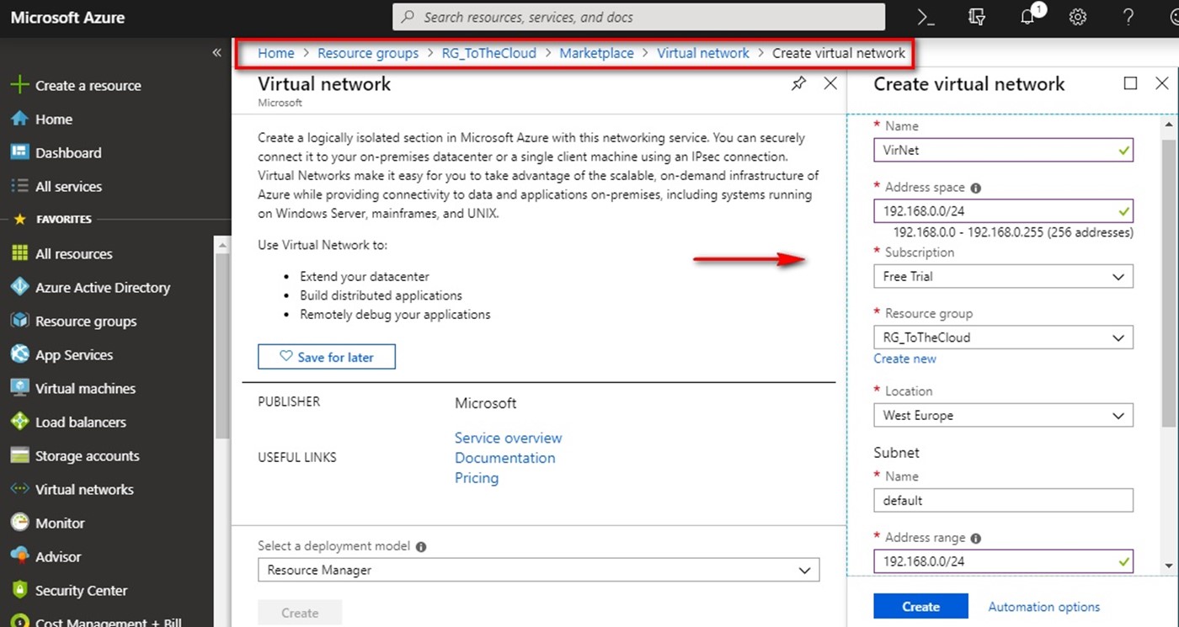This screenshot has width=1179, height=627.
Task: Click the Dashboard icon in sidebar
Action: tap(19, 152)
